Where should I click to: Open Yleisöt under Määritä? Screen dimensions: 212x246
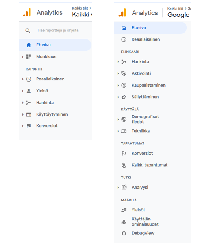[138, 210]
